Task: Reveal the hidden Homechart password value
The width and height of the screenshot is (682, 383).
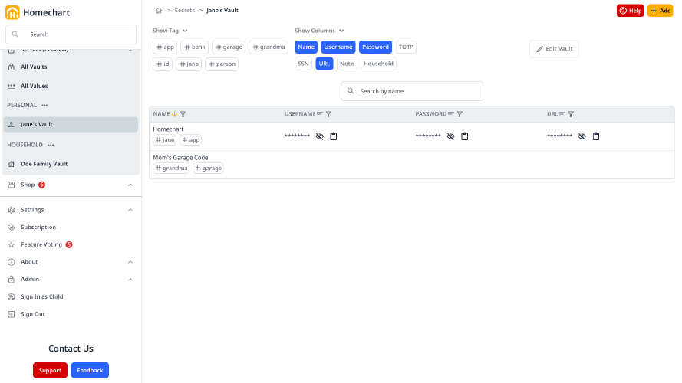Action: pos(451,136)
